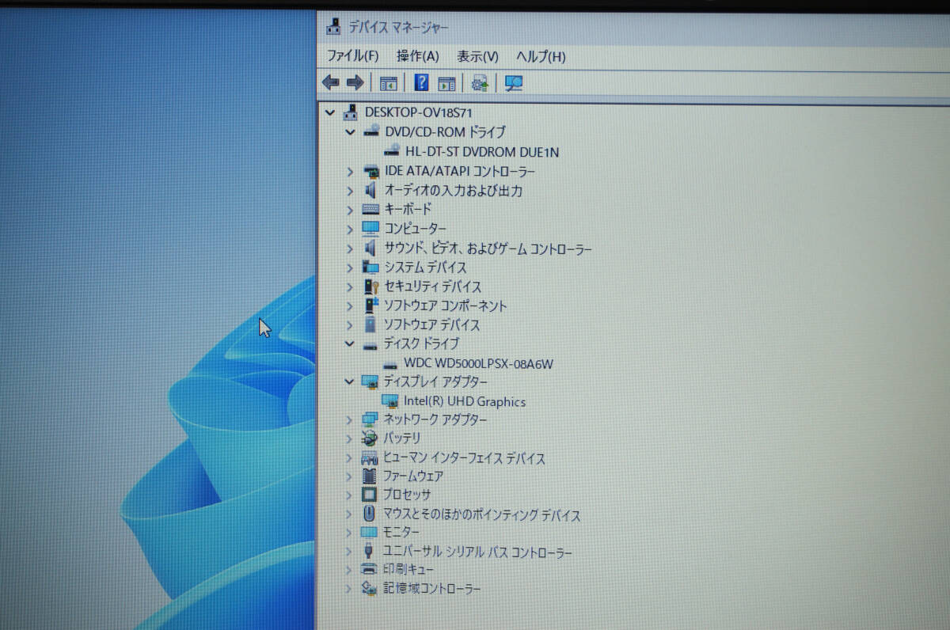Click the blue Help question mark icon
The height and width of the screenshot is (630, 950).
pos(422,82)
